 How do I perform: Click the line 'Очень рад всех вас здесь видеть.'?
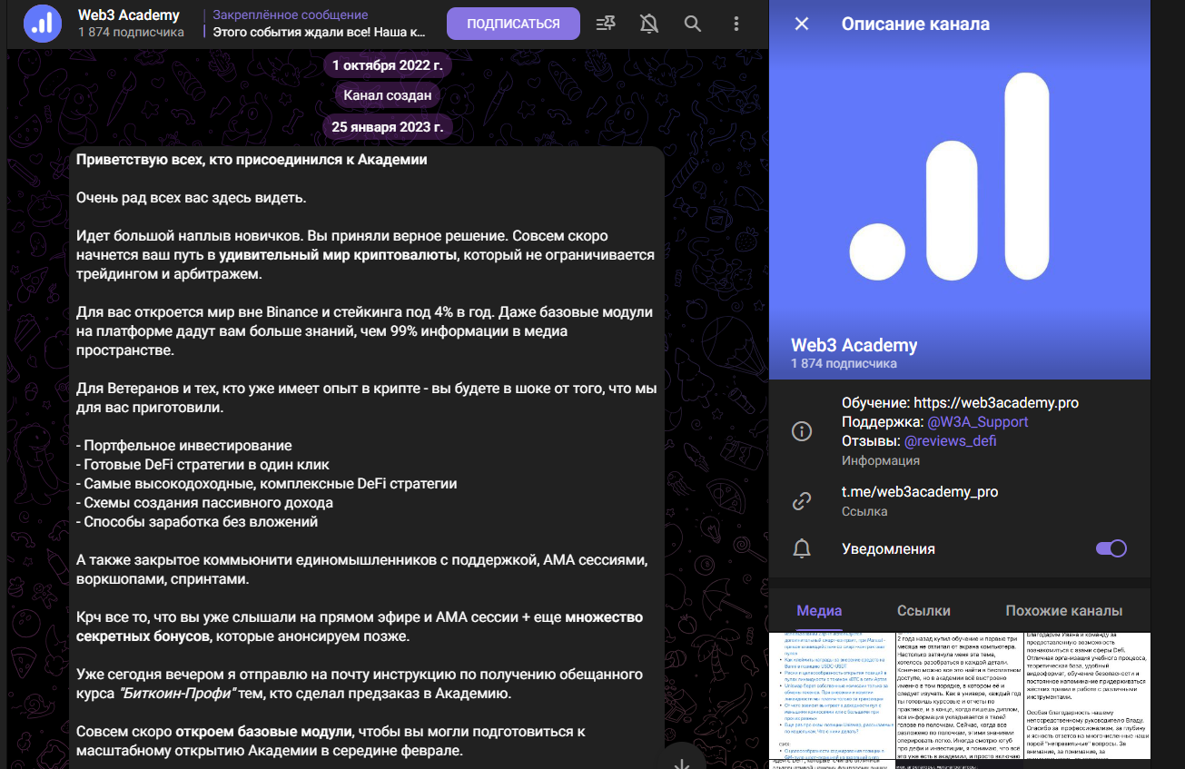pyautogui.click(x=192, y=198)
